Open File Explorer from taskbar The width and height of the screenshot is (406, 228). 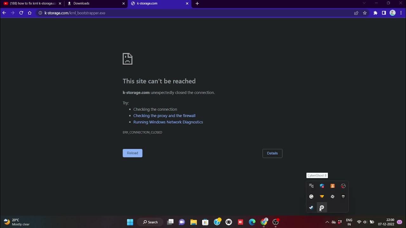193,222
